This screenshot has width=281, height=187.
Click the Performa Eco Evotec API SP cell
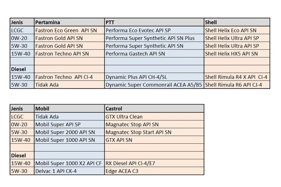153,30
